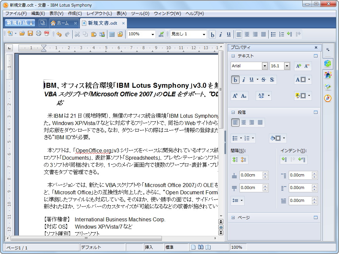Viewport: 339px width, 254px height.
Task: Open the navigator compass sidebar icon
Action: pos(328,98)
